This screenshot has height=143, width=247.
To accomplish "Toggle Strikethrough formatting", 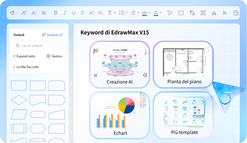I will [x=83, y=13].
